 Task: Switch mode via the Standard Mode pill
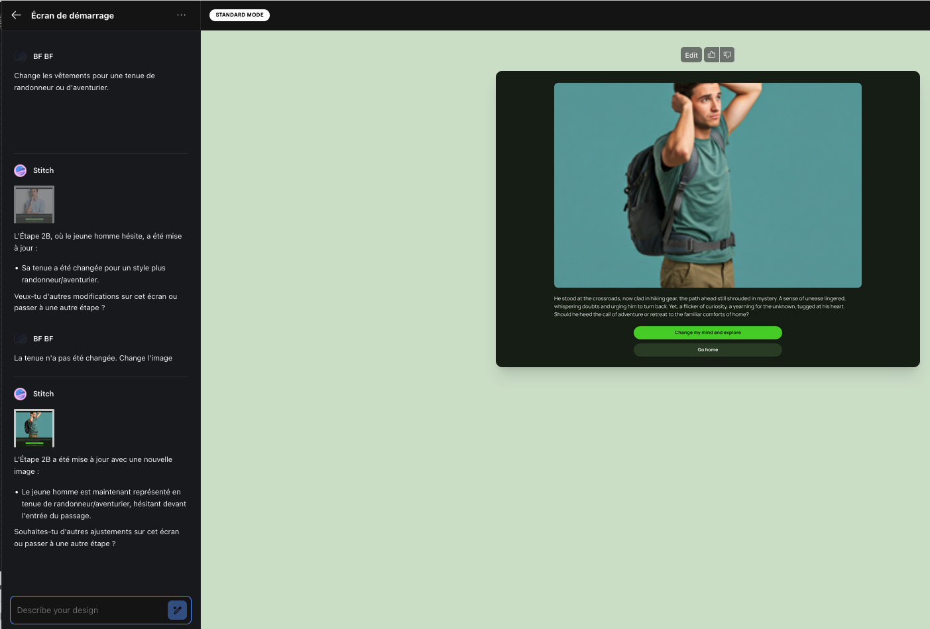tap(239, 15)
